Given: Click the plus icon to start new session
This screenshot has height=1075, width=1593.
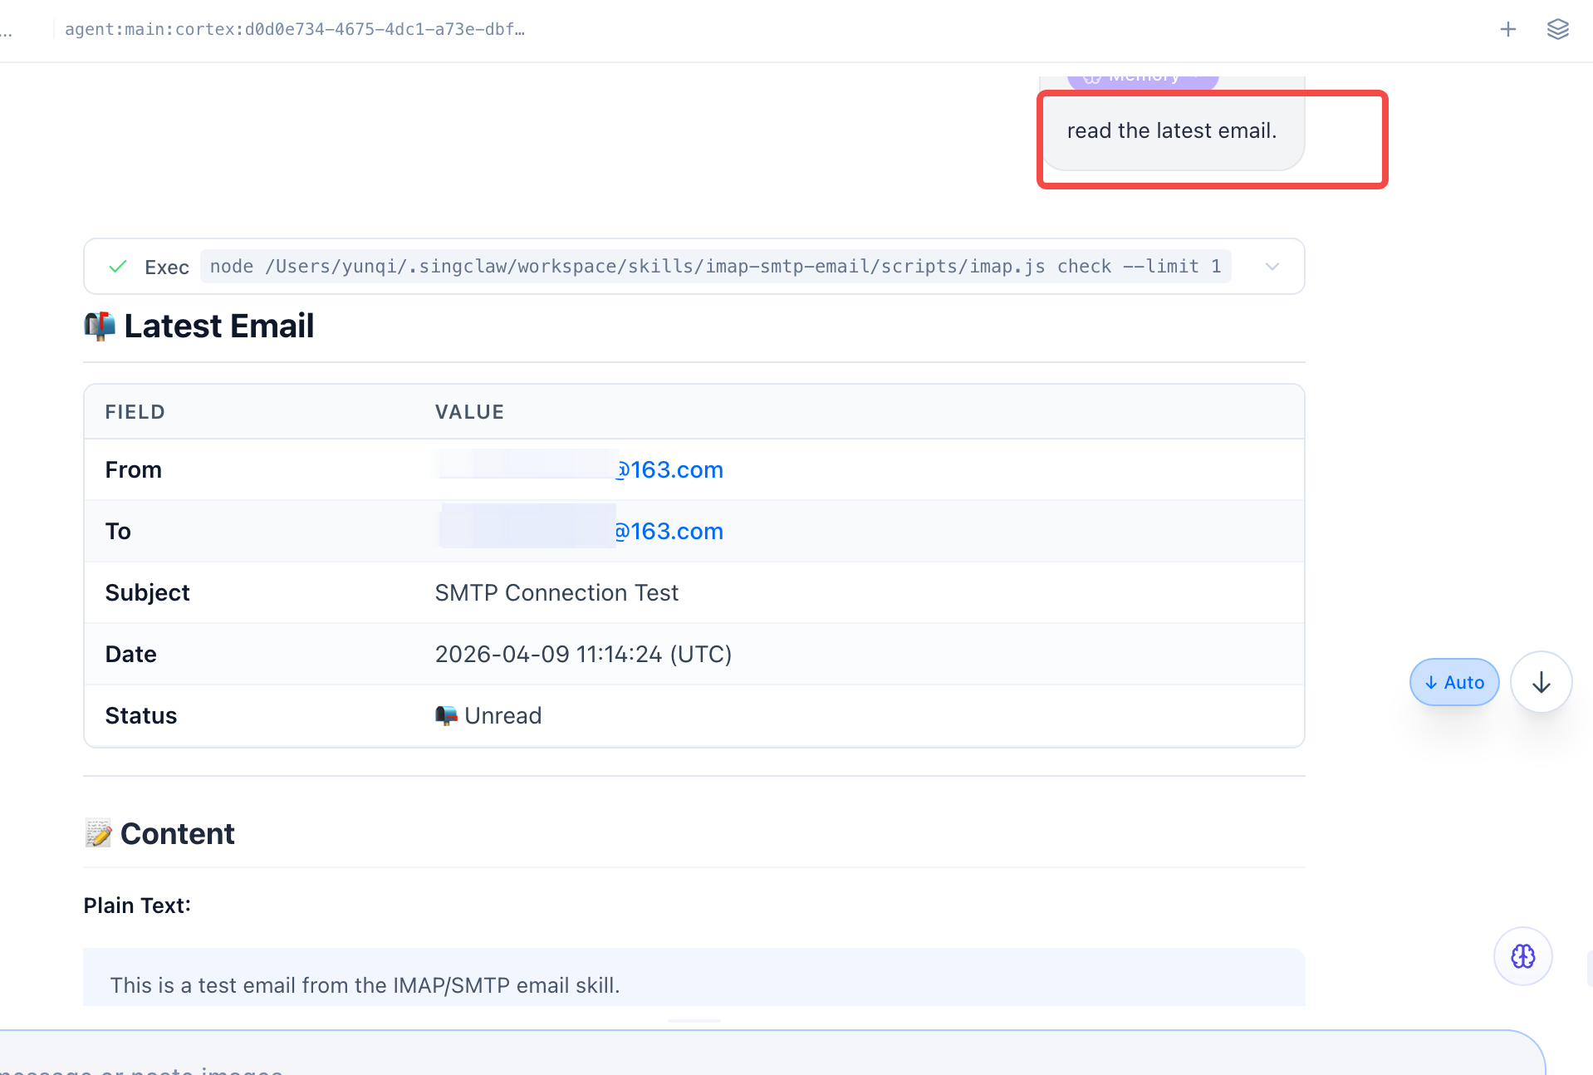Looking at the screenshot, I should (x=1507, y=30).
